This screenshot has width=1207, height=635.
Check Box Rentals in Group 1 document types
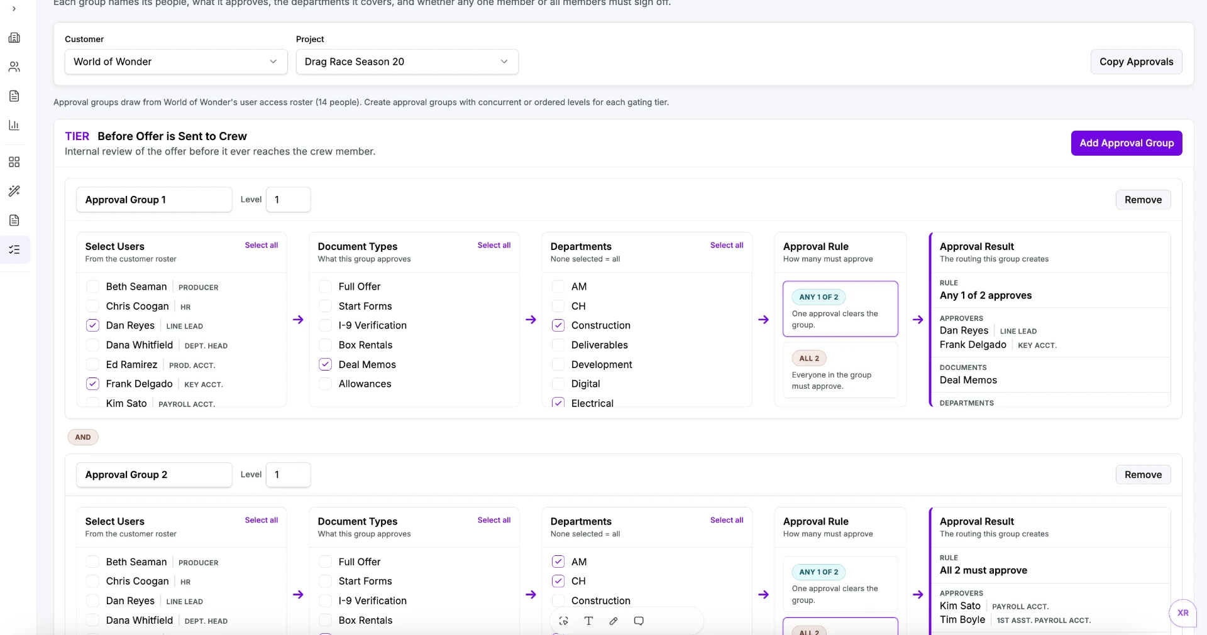325,345
